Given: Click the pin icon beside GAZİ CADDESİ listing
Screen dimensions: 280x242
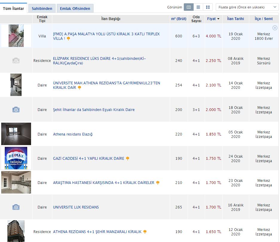Looking at the screenshot, I should [x=128, y=159].
